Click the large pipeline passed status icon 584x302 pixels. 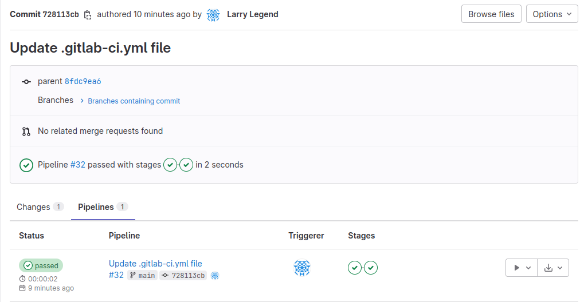pyautogui.click(x=26, y=165)
